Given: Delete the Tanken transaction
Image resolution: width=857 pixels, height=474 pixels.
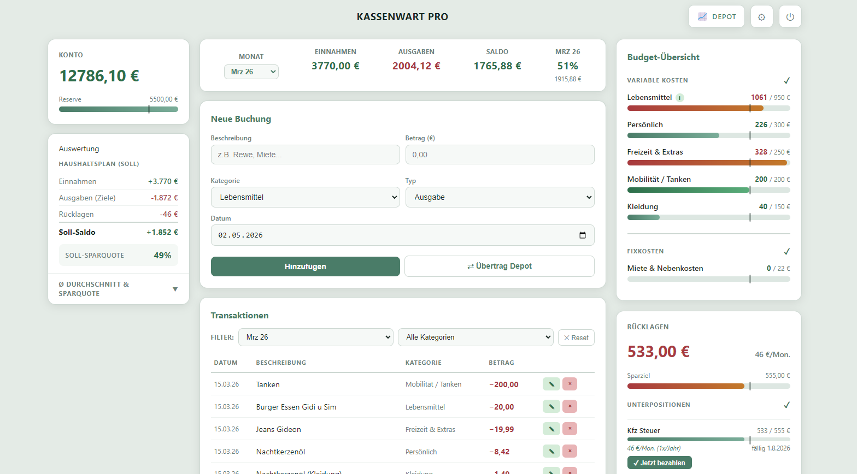Looking at the screenshot, I should tap(570, 384).
